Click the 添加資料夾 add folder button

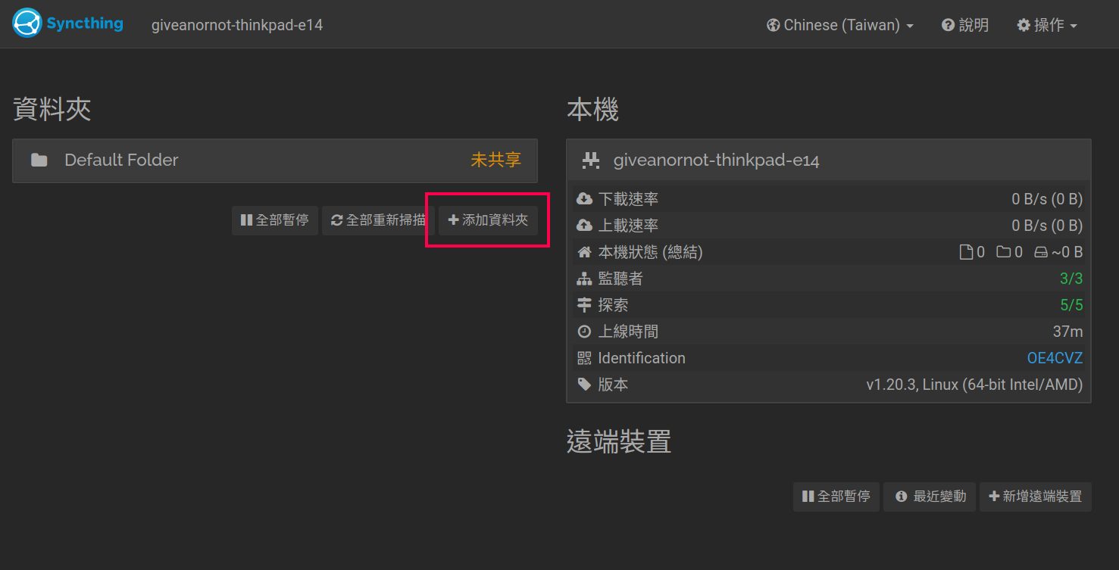tap(488, 220)
